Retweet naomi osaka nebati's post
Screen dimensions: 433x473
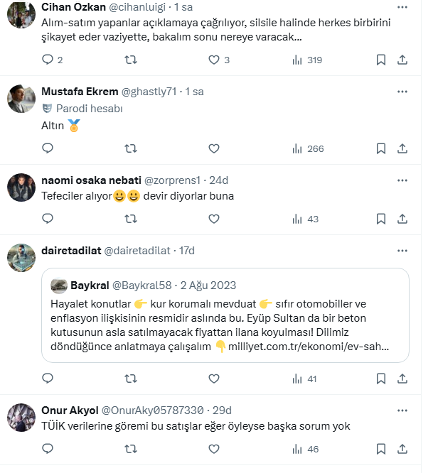(x=131, y=219)
